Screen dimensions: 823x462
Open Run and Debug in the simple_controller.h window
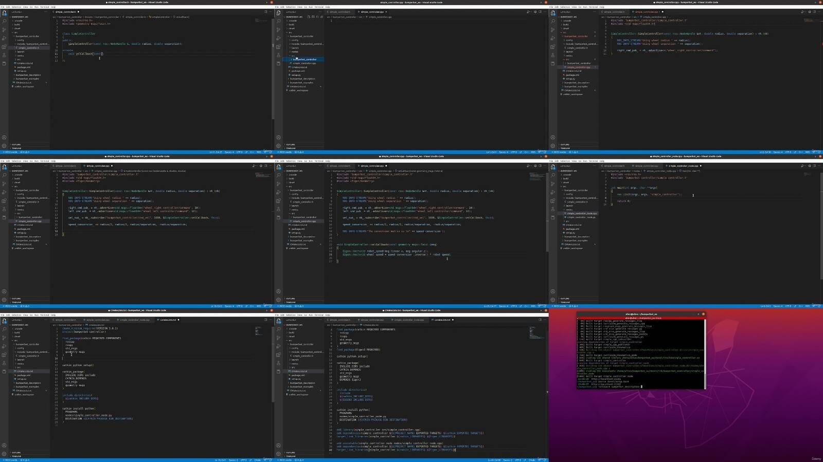[x=4, y=38]
